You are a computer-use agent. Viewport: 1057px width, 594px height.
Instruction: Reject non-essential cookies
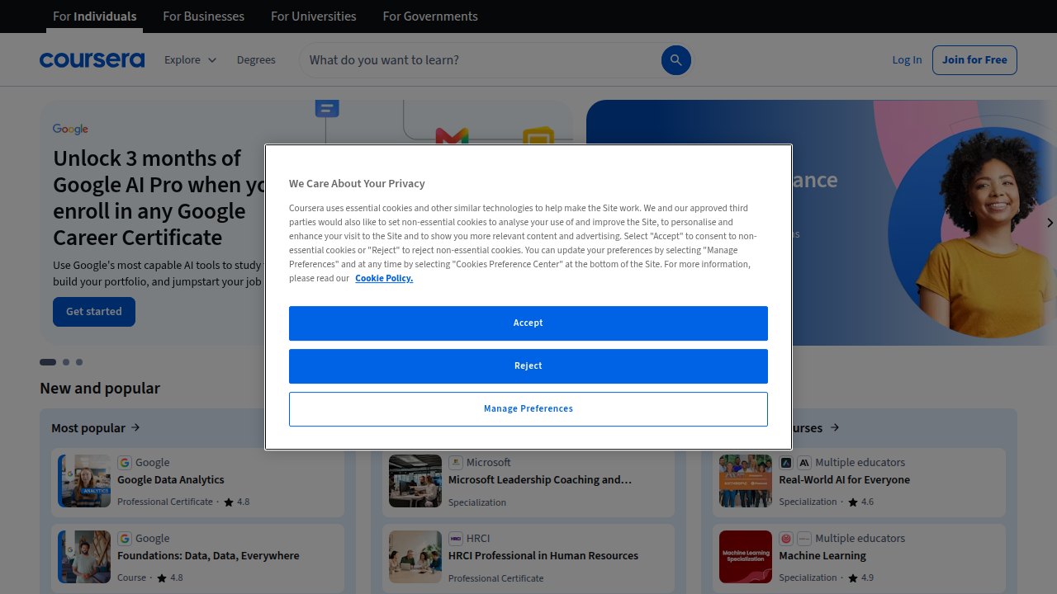[528, 366]
